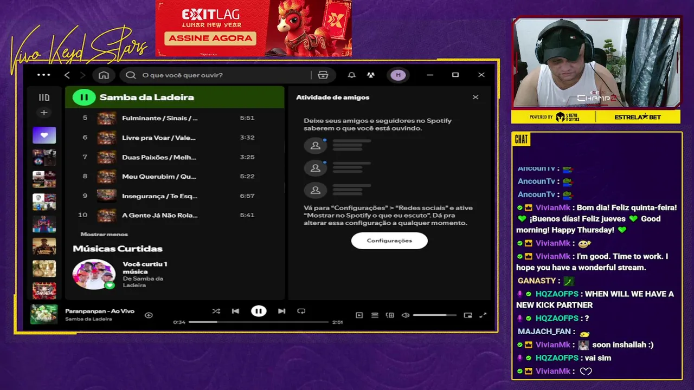
Task: Toggle shuffle in the player controls
Action: coord(216,311)
